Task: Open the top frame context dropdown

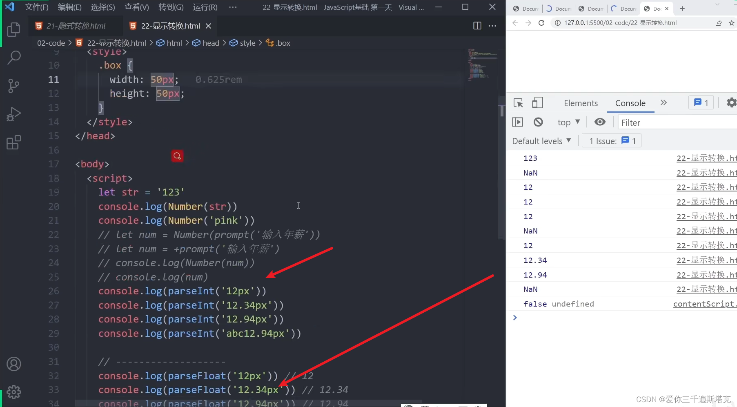Action: point(568,122)
